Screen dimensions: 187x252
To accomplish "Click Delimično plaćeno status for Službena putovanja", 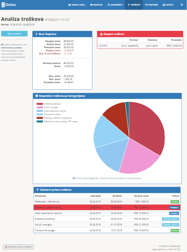I will click(x=170, y=219).
